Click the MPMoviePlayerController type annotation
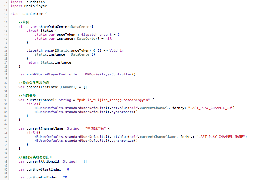This screenshot has width=256, height=180. pyautogui.click(x=56, y=74)
